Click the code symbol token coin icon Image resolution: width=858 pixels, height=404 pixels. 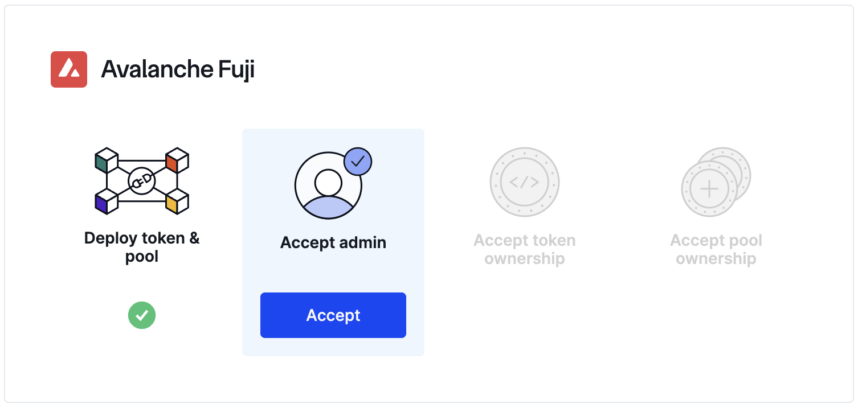[x=524, y=182]
